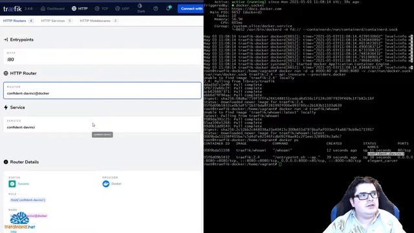Click the green Success status icon

click(x=12, y=184)
